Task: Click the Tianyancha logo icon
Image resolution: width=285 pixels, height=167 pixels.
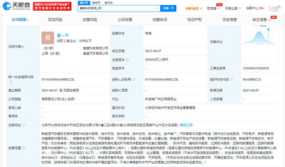Action: tap(7, 6)
